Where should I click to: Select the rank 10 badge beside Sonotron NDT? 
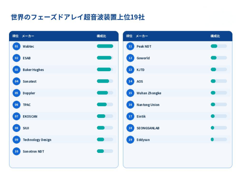(x=16, y=151)
